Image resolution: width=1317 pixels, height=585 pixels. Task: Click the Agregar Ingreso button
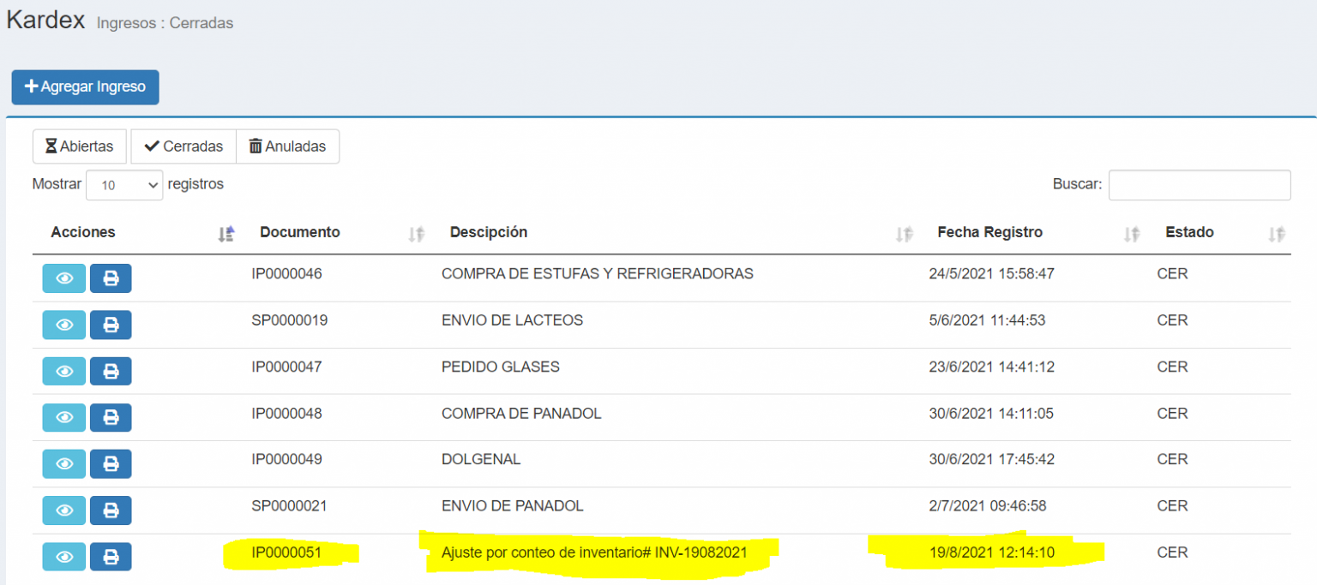point(85,87)
